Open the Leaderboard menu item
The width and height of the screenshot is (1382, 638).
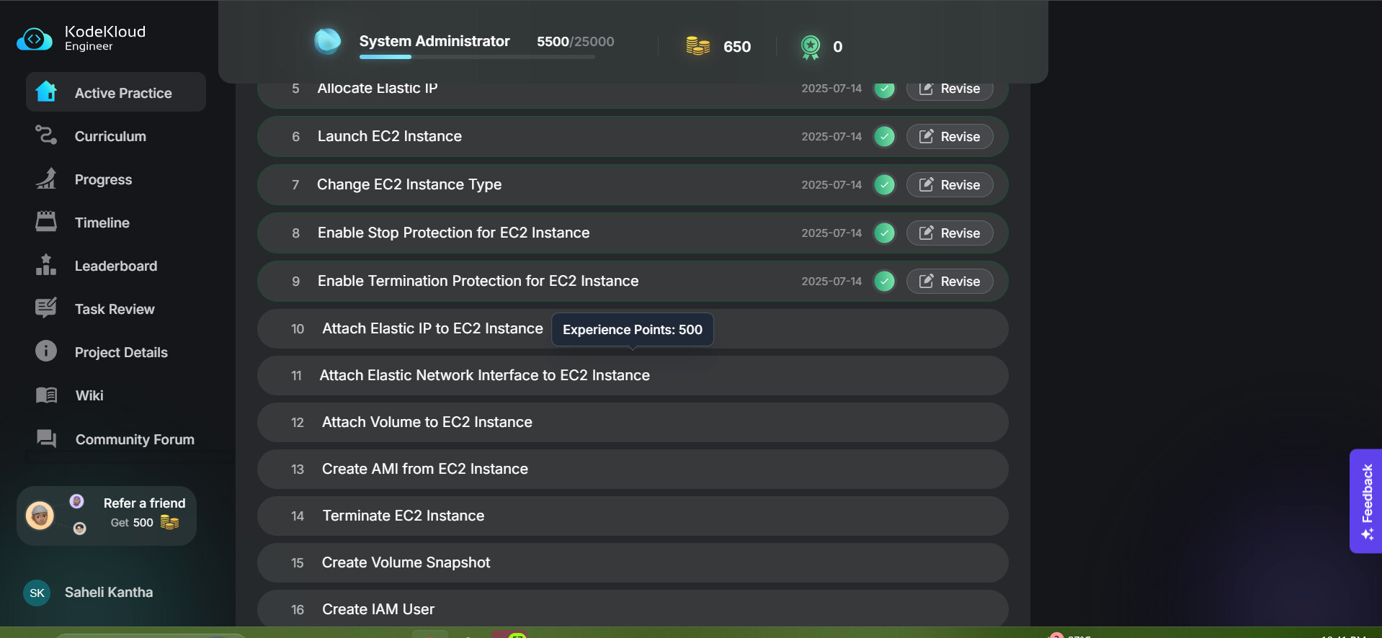pyautogui.click(x=115, y=266)
